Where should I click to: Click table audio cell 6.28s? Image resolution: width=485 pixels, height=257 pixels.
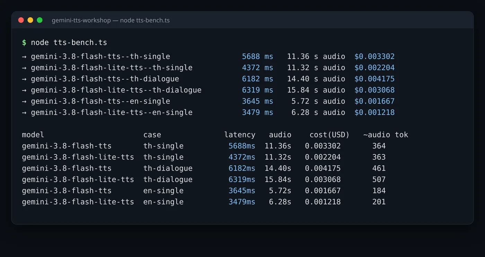280,202
